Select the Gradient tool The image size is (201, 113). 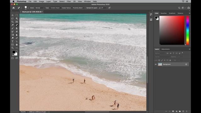[13, 35]
